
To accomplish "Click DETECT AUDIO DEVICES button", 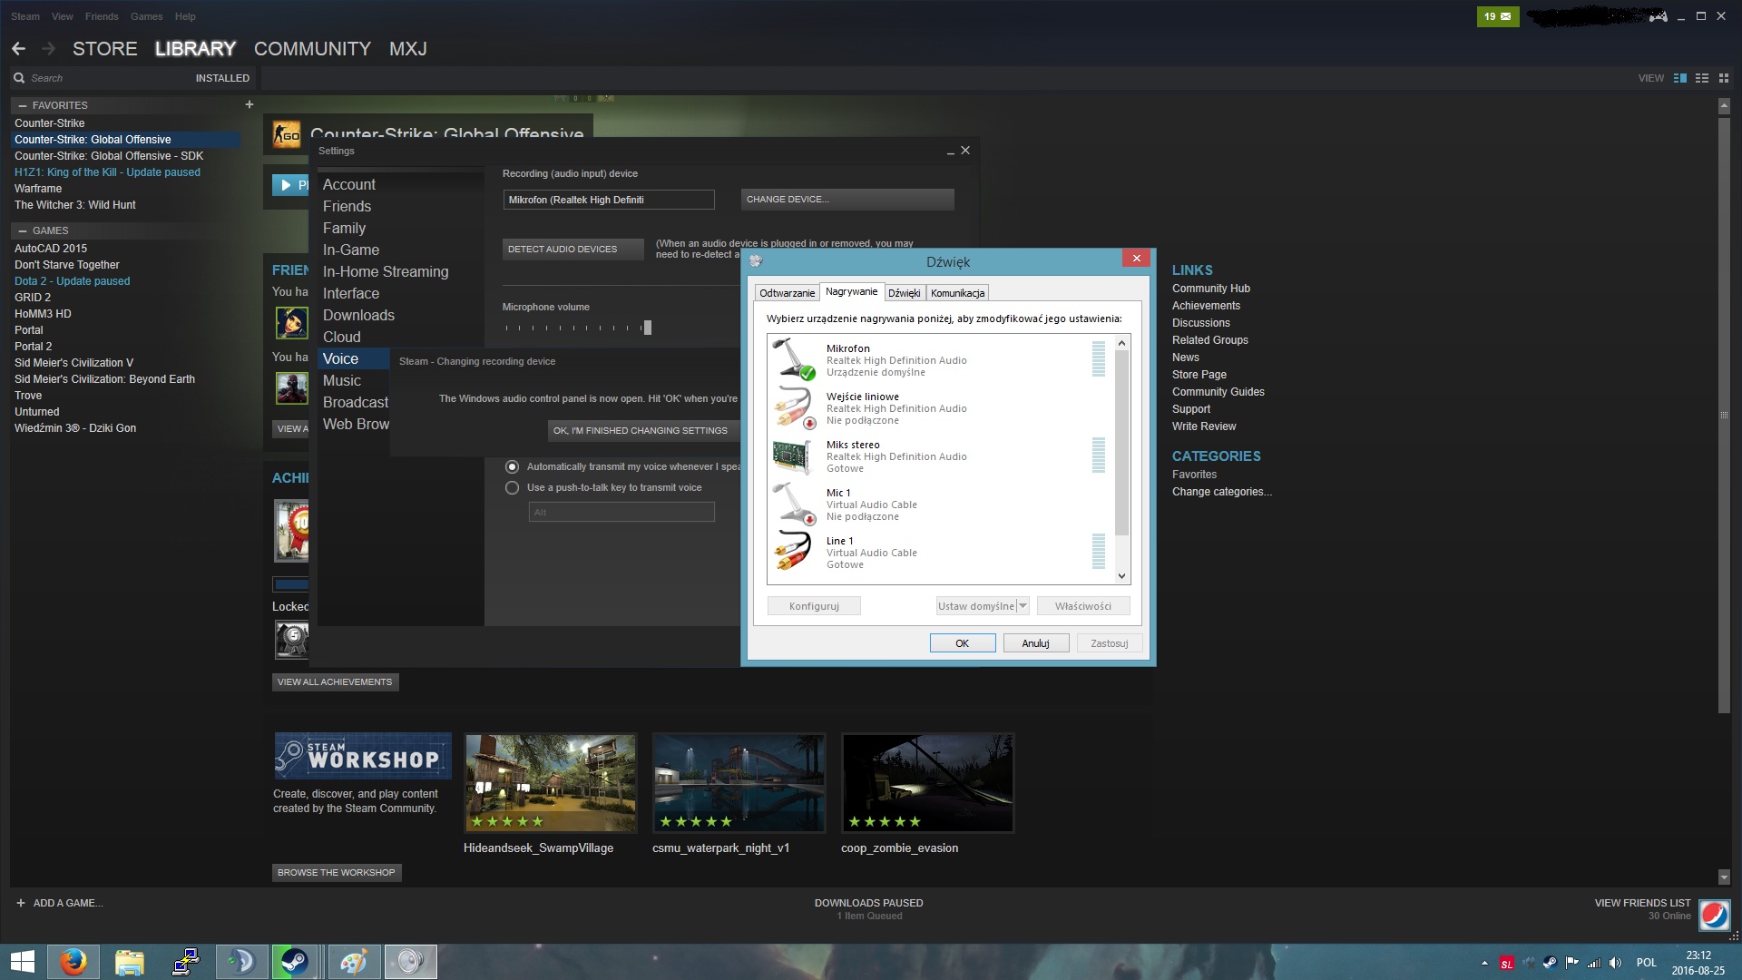I will click(573, 249).
